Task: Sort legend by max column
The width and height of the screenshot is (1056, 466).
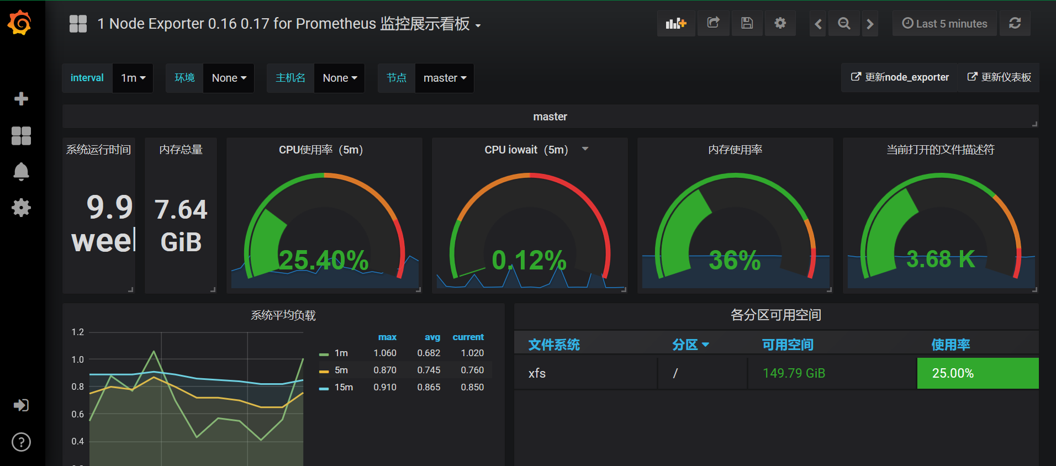Action: pos(387,337)
